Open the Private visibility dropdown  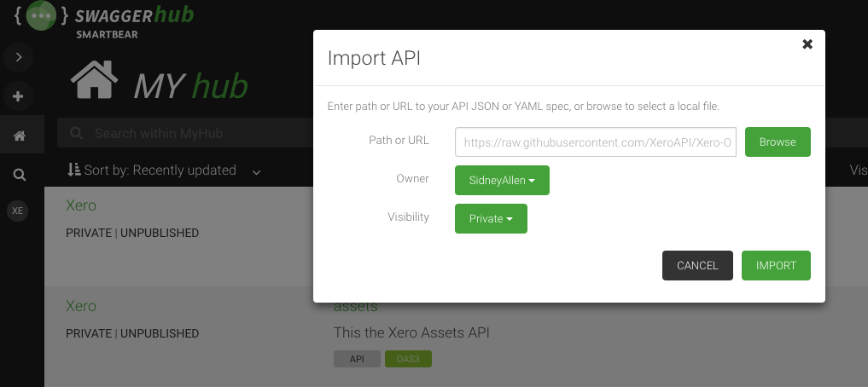pos(491,219)
